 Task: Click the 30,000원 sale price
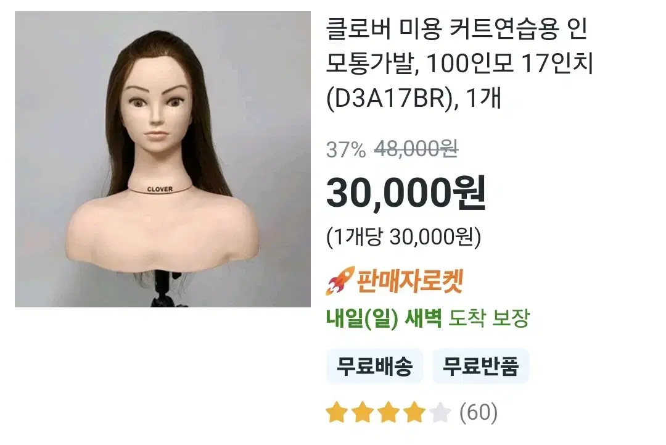(x=406, y=193)
